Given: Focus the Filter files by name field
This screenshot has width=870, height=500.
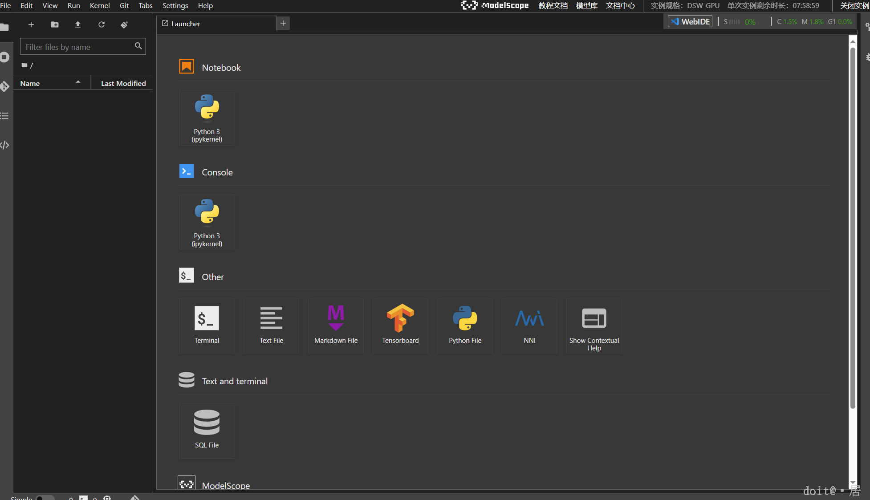Looking at the screenshot, I should coord(78,47).
